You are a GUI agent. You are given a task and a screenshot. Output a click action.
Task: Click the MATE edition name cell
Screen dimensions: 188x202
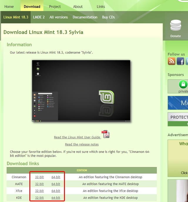point(19,184)
